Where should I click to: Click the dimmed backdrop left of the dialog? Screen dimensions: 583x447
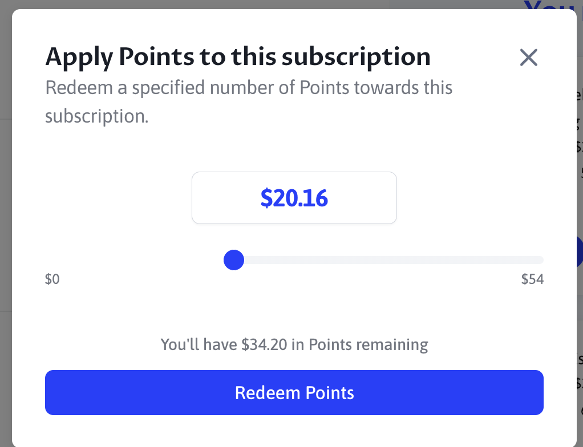point(6,228)
